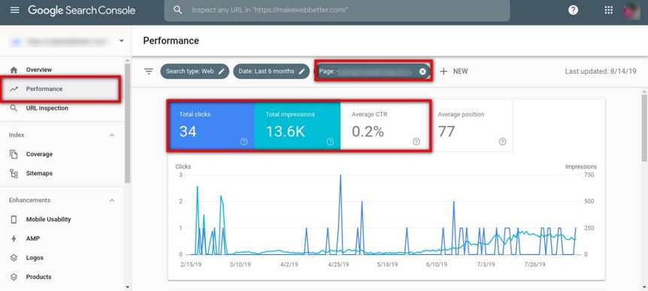Toggle the Total clicks metric card
648x291 pixels.
click(x=211, y=126)
